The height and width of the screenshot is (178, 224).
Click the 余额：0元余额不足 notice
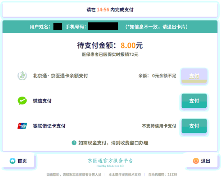pyautogui.click(x=157, y=76)
